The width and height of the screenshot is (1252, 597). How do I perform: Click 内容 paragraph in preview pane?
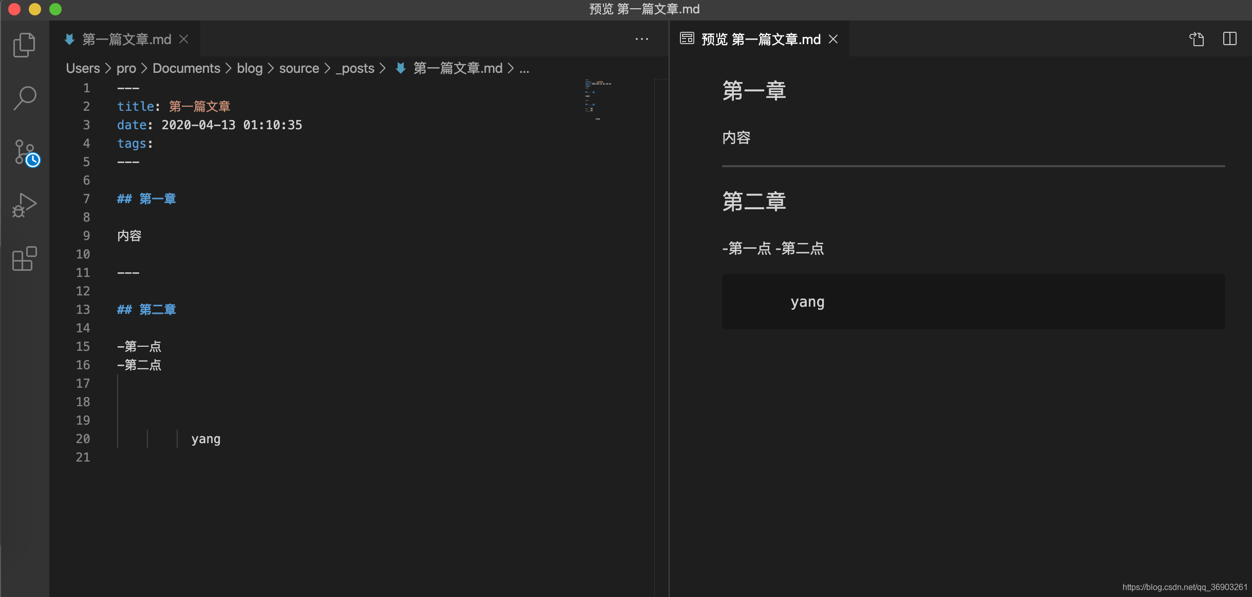(736, 137)
